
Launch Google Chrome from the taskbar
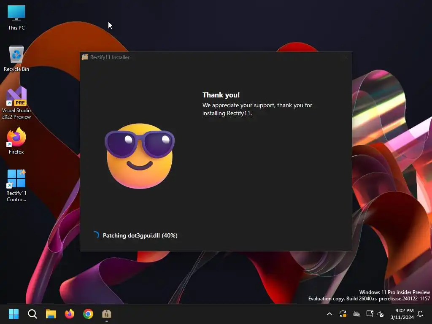(88, 314)
